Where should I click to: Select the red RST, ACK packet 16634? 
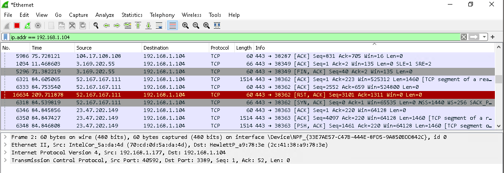248,95
